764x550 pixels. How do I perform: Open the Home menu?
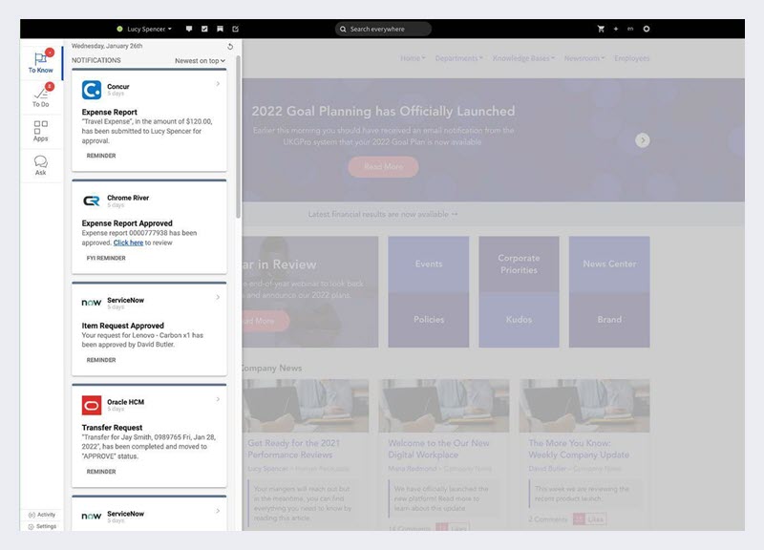coord(413,58)
